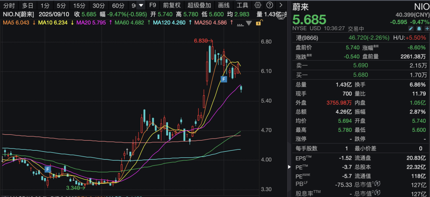
Task: Click the latest candlestick near 5.685
Action: coord(241,88)
